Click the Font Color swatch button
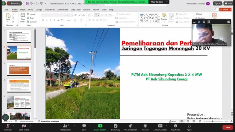 pos(81,20)
